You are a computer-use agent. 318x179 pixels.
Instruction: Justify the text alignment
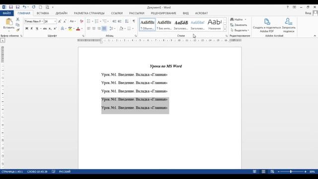(x=104, y=29)
